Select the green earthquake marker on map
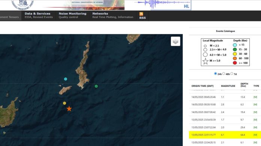Image resolution: width=261 pixels, height=146 pixels. click(x=96, y=86)
